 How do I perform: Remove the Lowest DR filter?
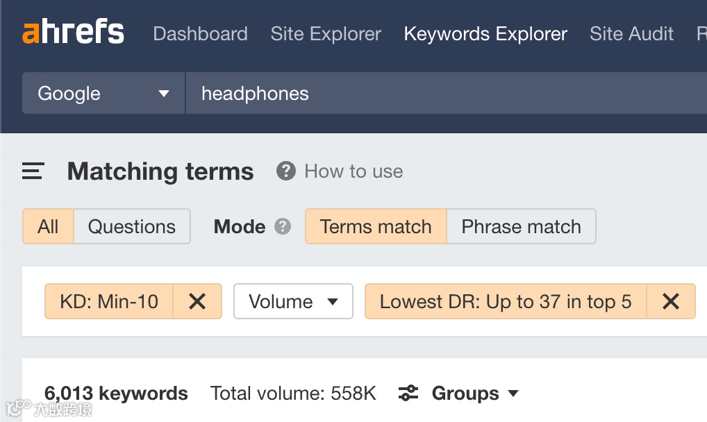point(671,301)
